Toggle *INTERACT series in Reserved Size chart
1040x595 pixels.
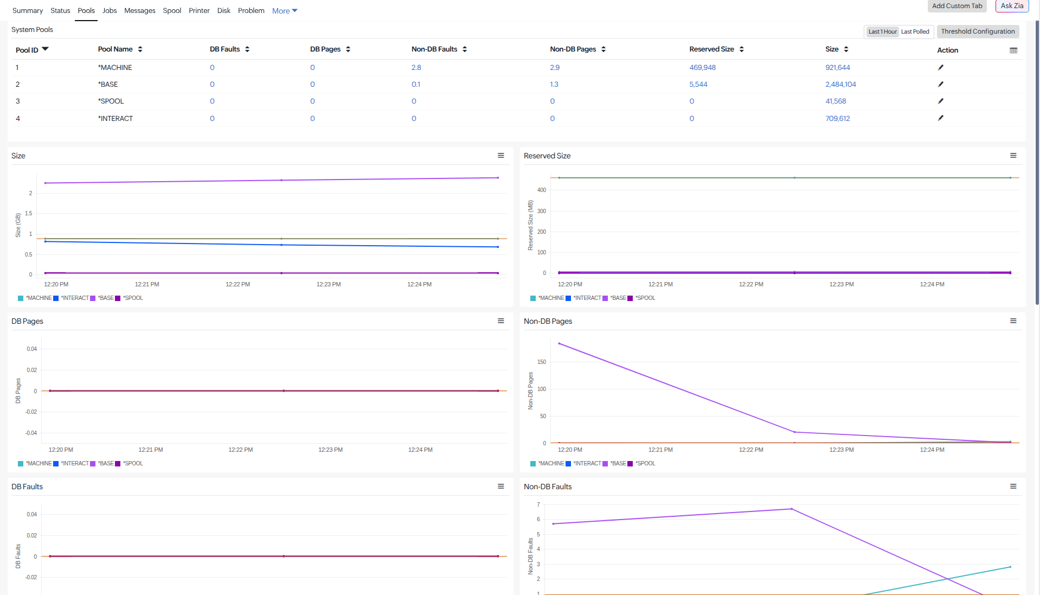point(583,298)
